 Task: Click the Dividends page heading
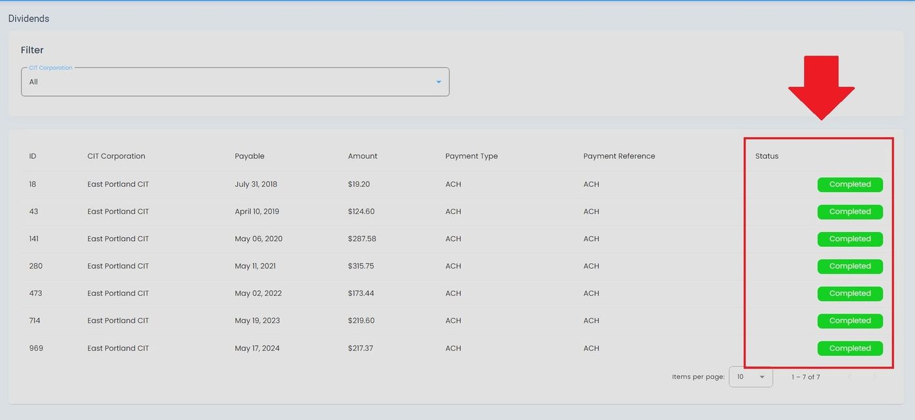[29, 19]
